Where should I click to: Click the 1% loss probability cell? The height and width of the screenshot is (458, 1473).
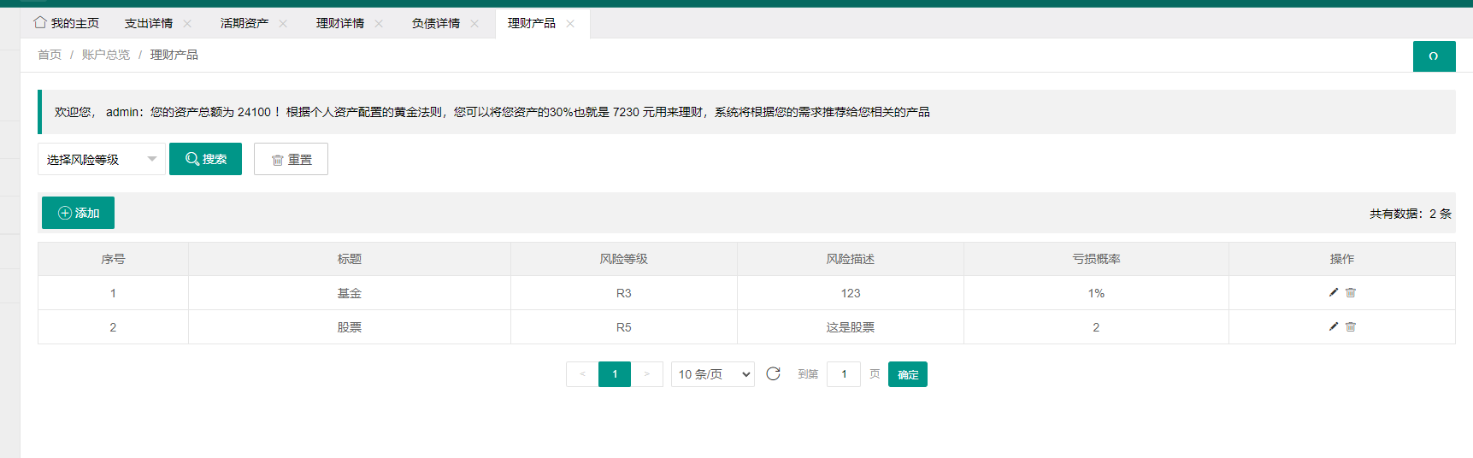(x=1096, y=293)
